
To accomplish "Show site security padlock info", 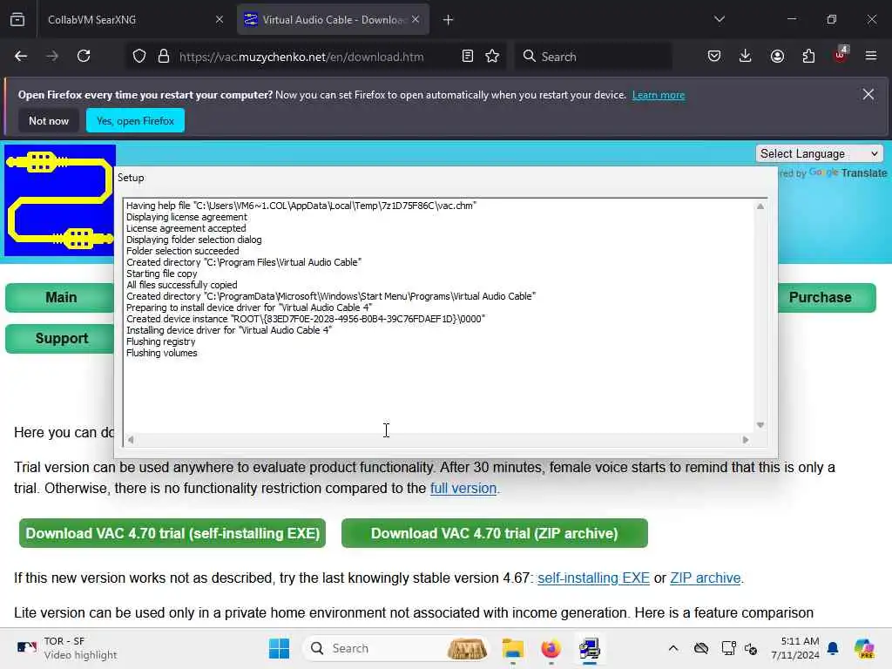I will click(x=164, y=57).
